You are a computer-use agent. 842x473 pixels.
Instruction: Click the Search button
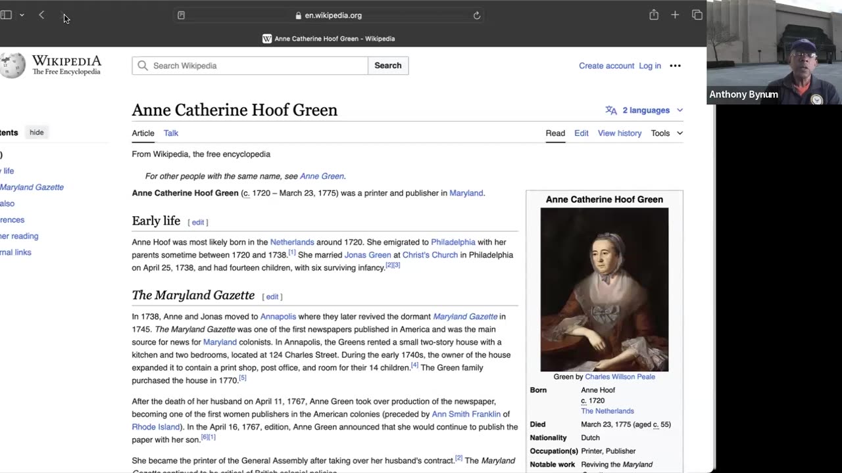pos(388,66)
